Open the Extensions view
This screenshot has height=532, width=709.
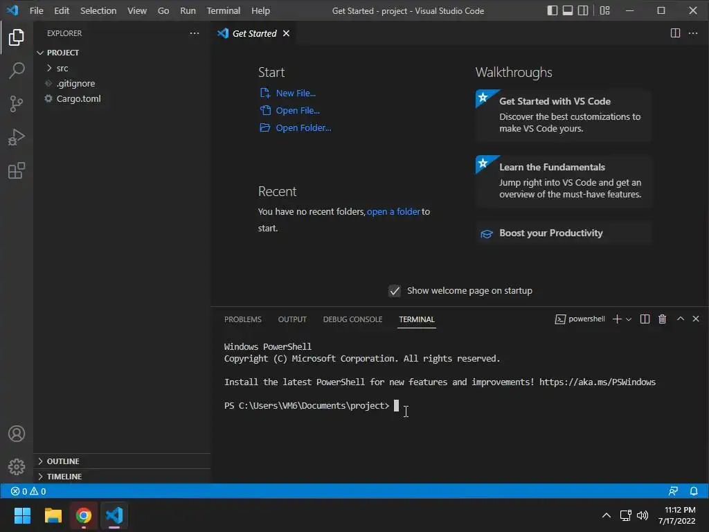(x=17, y=171)
